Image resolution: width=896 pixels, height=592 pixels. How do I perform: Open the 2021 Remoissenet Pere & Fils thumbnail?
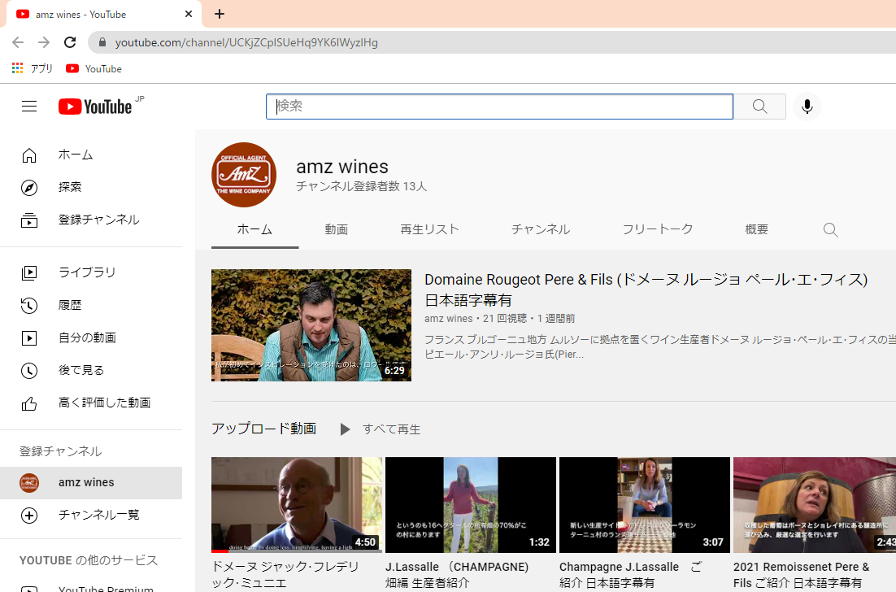click(815, 505)
